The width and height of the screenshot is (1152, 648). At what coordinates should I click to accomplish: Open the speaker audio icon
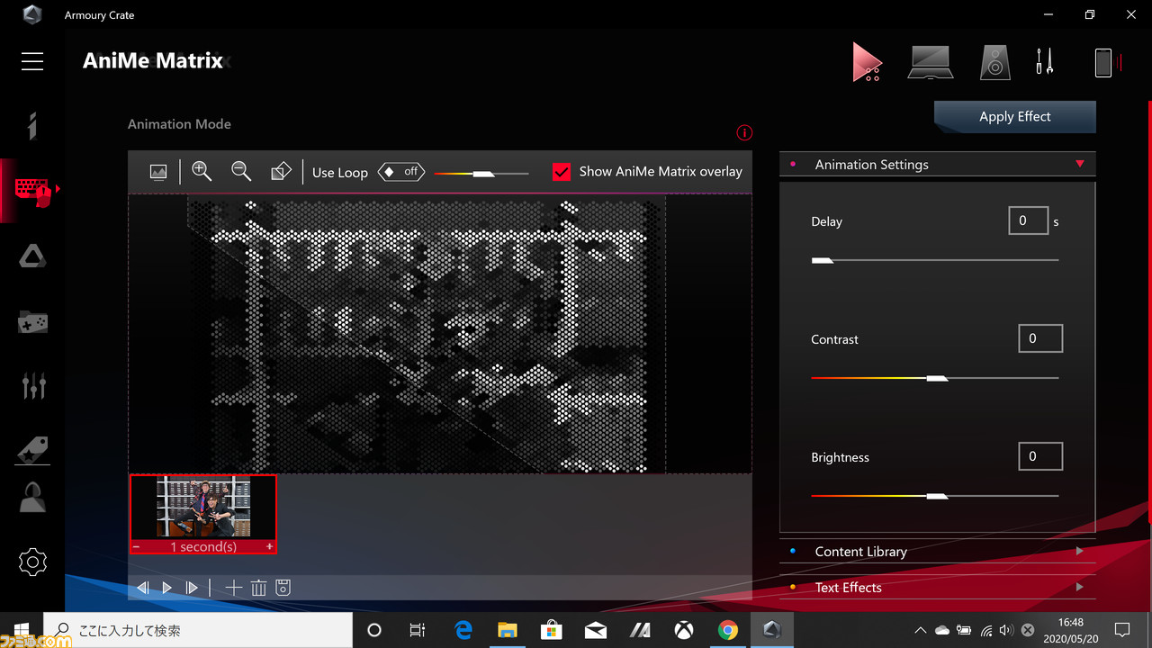pos(994,62)
